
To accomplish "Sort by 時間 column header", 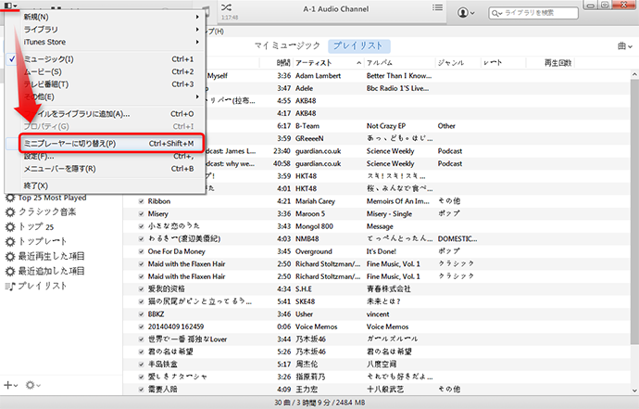I will (x=283, y=63).
